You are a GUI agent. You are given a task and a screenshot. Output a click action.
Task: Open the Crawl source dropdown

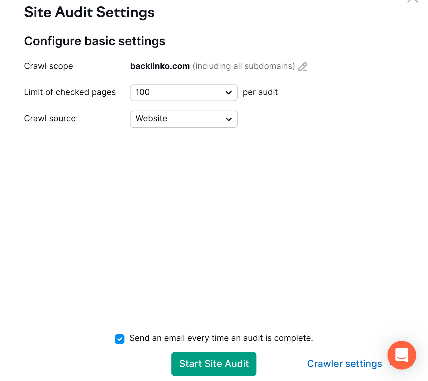tap(184, 119)
